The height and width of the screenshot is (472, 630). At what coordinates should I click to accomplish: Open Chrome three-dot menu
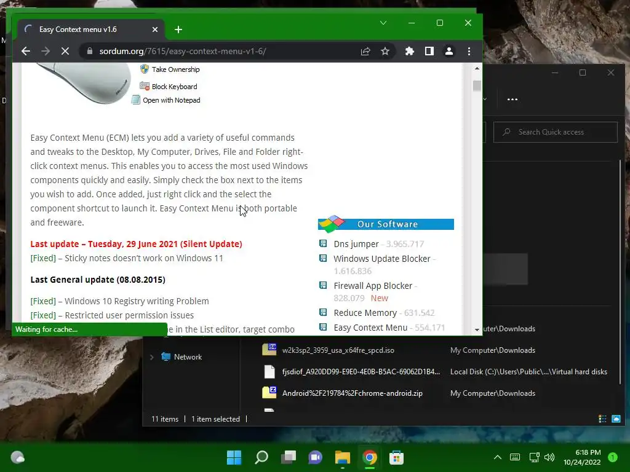point(469,51)
